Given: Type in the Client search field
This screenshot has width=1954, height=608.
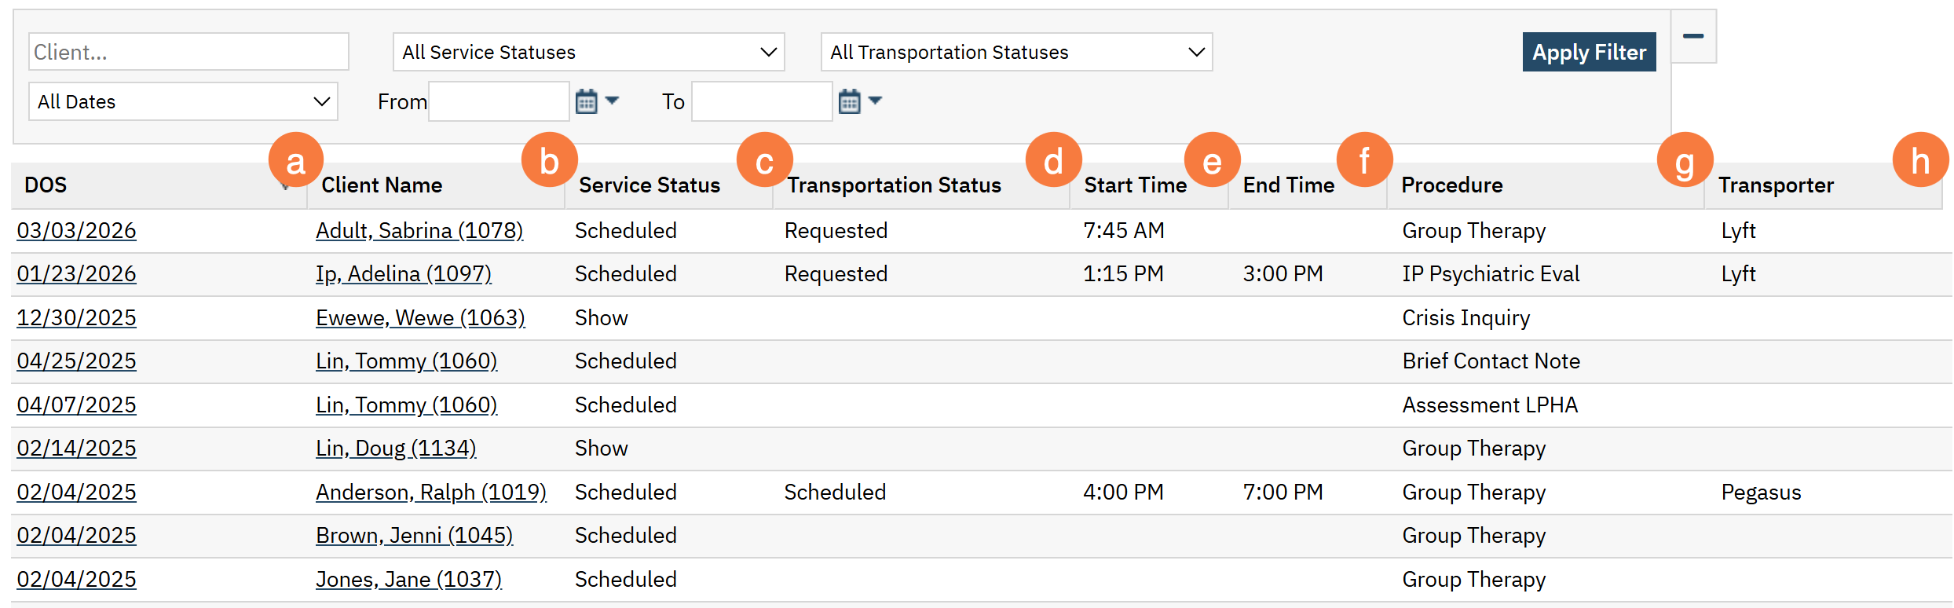Looking at the screenshot, I should tap(188, 52).
